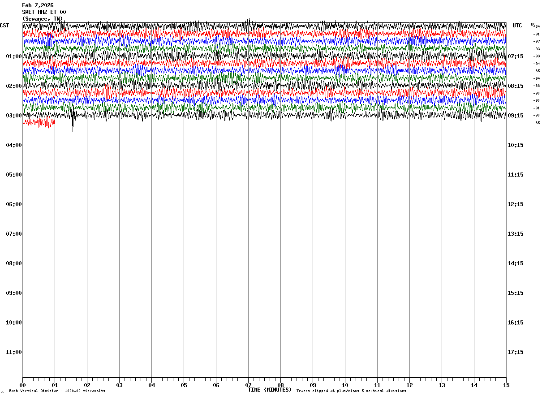Viewport: 542px width, 397px height.
Task: Click the CST hour label '03:00'
Action: tap(14, 116)
